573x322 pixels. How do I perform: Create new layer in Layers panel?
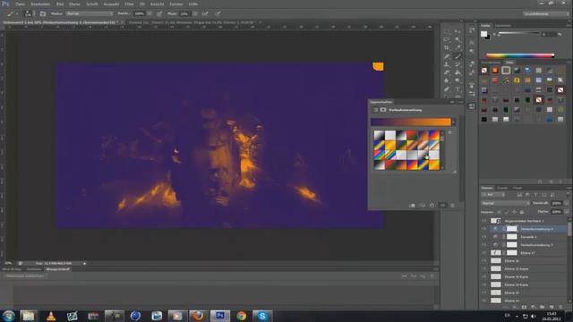[552, 308]
